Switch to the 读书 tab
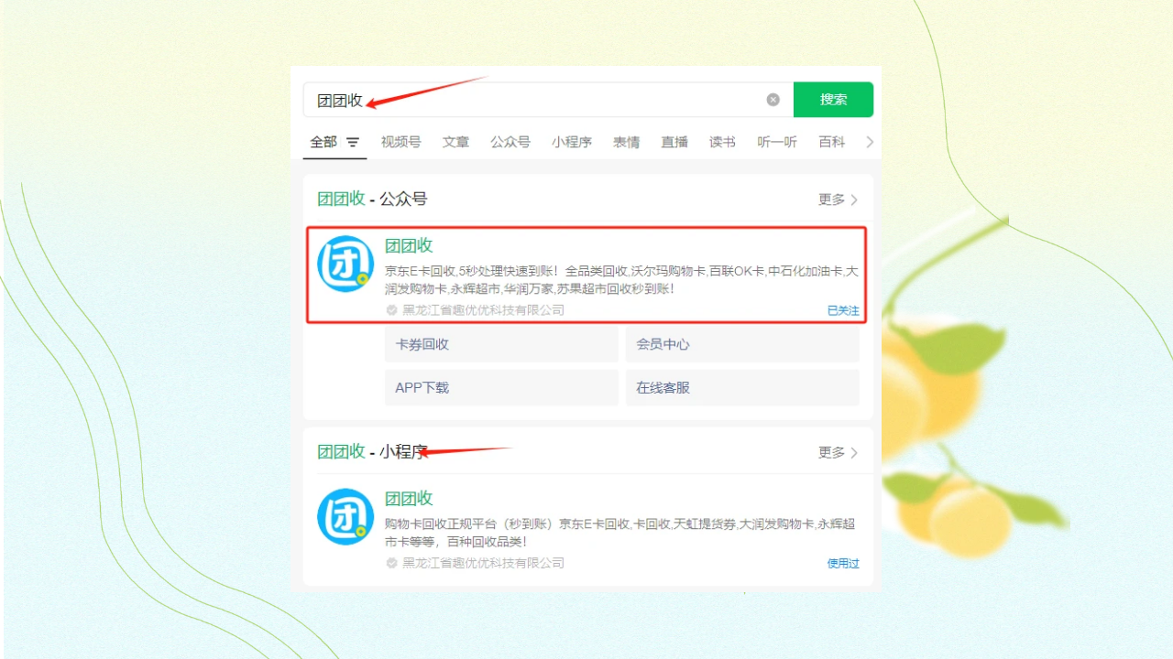 [722, 142]
